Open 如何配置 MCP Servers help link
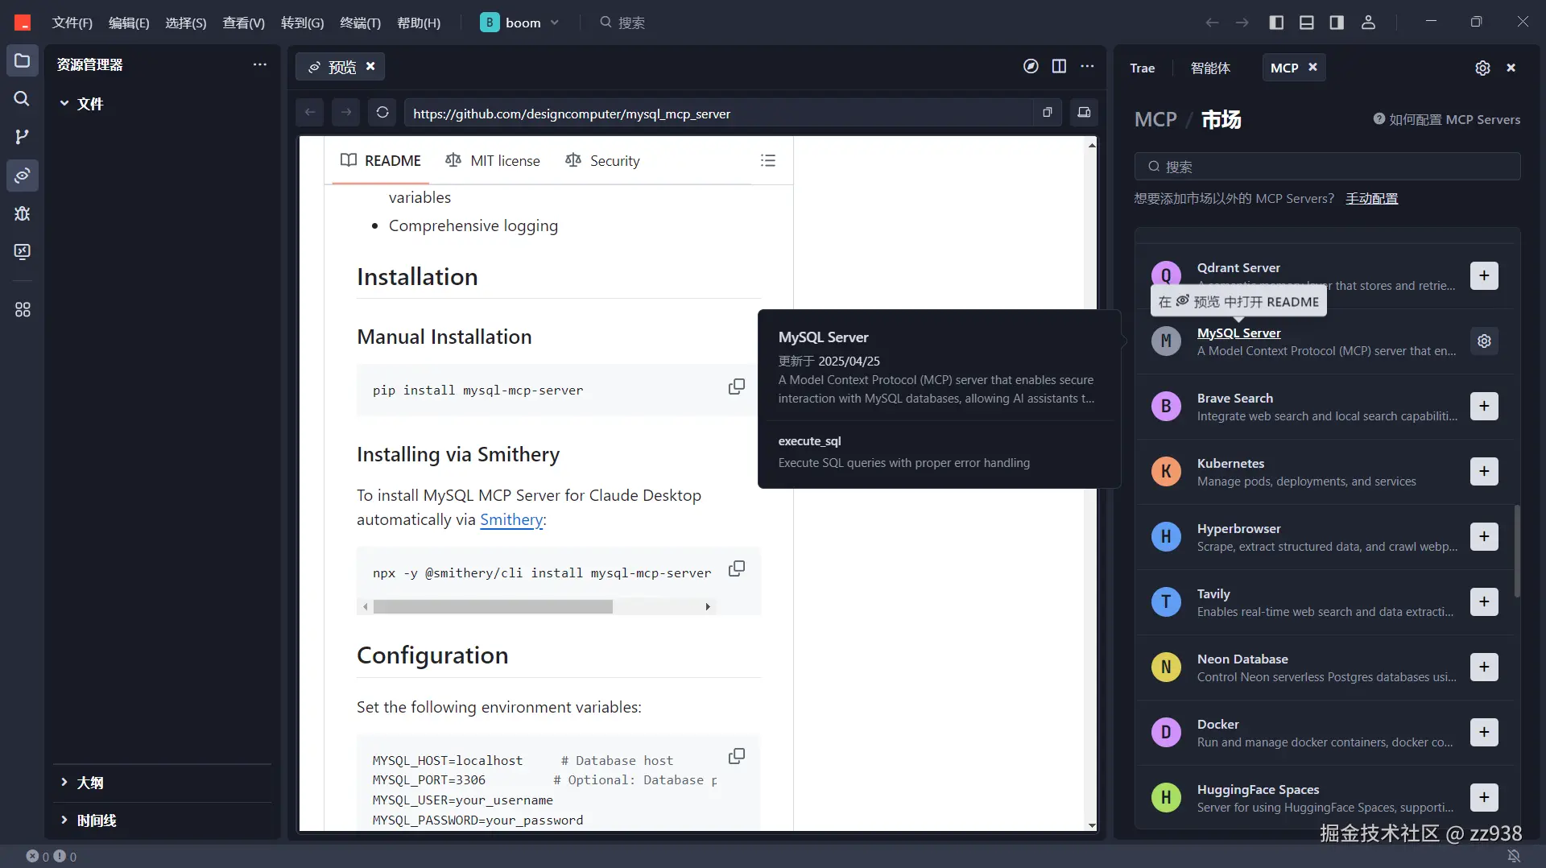1546x868 pixels. point(1447,120)
